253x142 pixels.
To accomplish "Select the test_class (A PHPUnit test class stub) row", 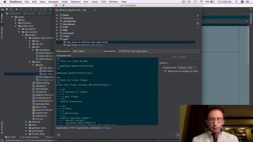I will pyautogui.click(x=125, y=42).
